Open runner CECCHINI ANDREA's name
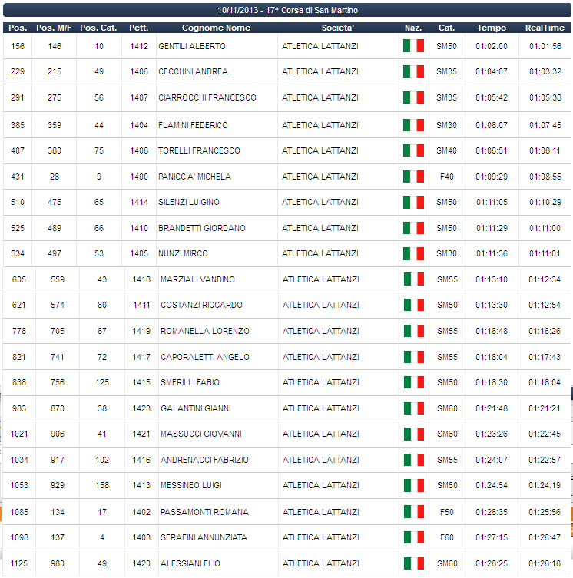 (193, 72)
